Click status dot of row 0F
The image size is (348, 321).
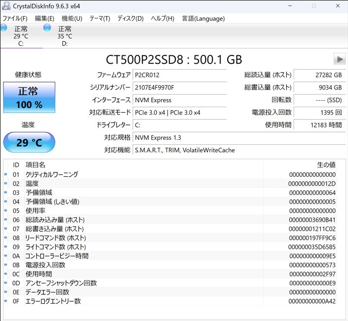tap(5, 301)
